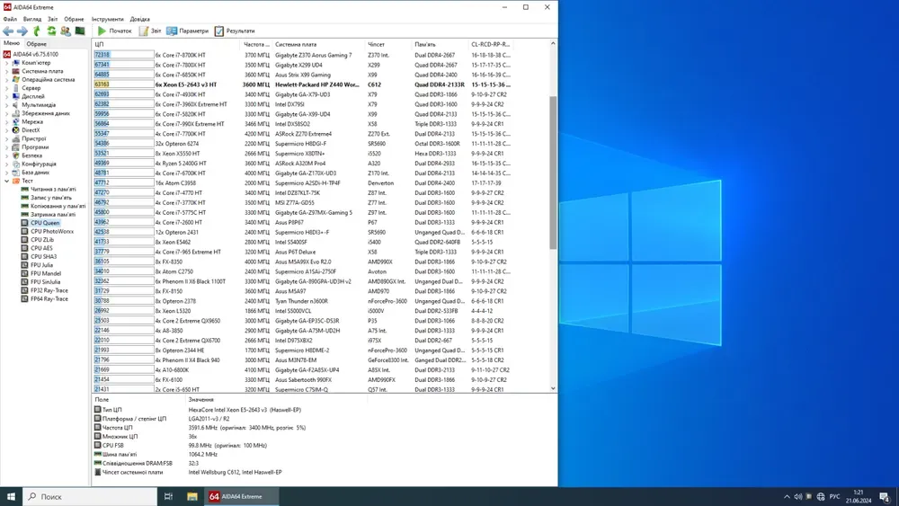Image resolution: width=899 pixels, height=506 pixels.
Task: Select CPU PhotoWorxx benchmark in the tree
Action: tap(51, 232)
